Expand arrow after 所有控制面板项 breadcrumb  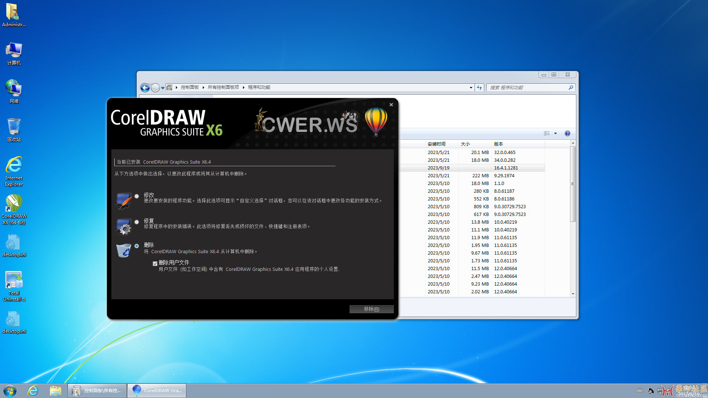pos(243,87)
